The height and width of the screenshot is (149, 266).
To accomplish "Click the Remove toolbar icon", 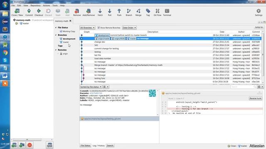I will click(x=77, y=12).
